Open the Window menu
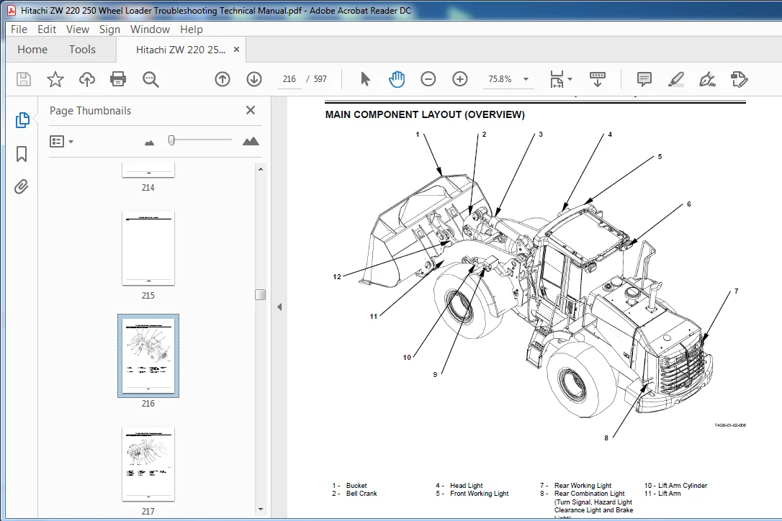 [150, 30]
